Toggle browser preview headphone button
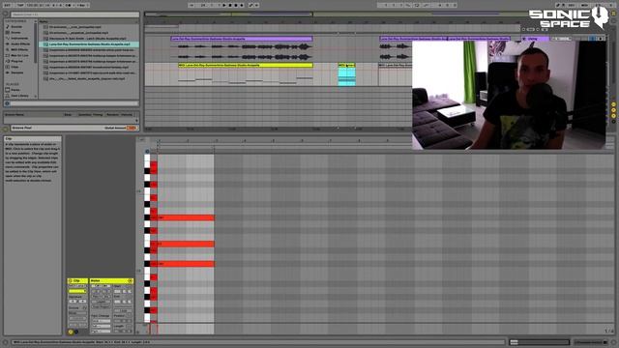The image size is (619, 348). point(7,103)
